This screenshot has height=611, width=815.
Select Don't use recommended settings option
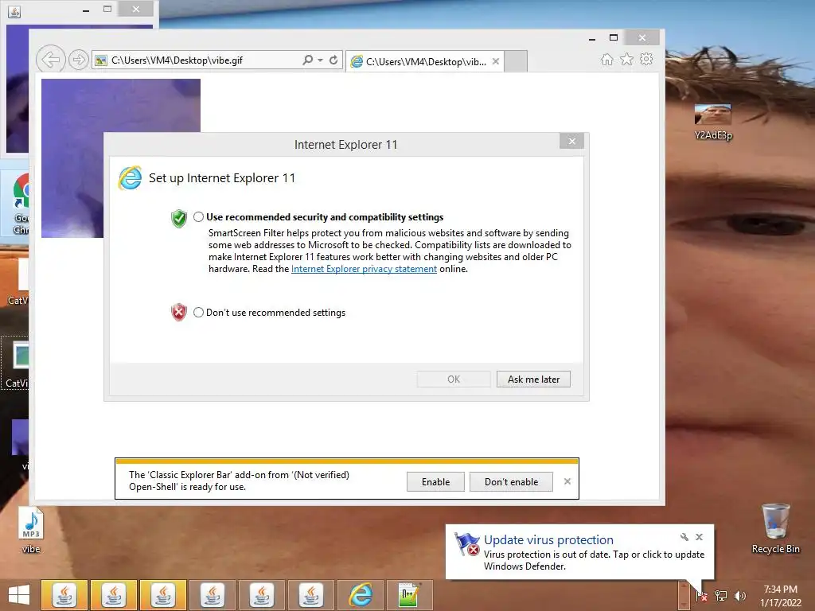[x=198, y=312]
